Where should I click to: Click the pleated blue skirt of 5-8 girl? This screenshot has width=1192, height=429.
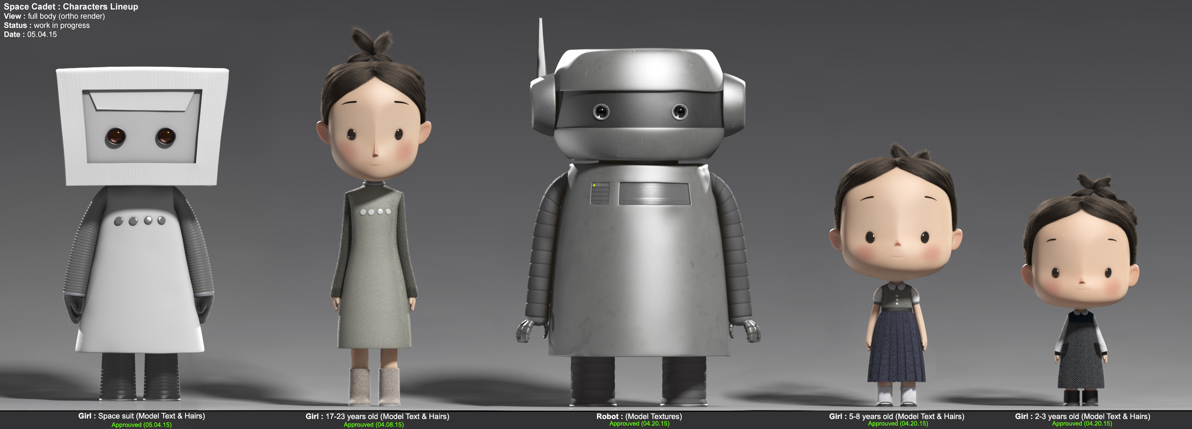click(x=896, y=348)
